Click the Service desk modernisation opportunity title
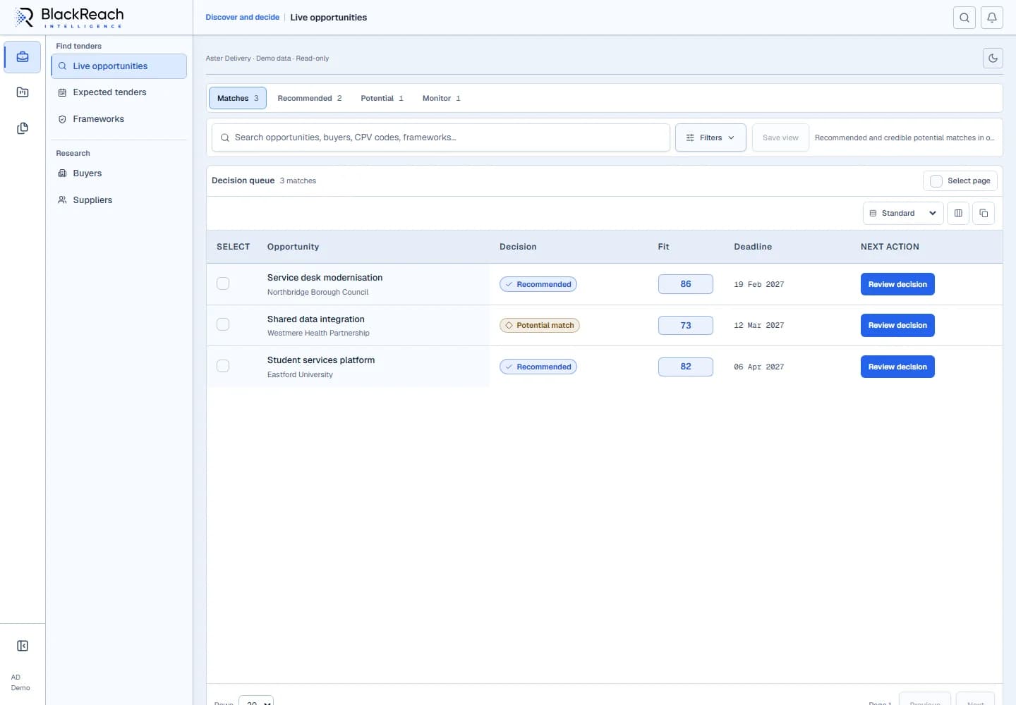The width and height of the screenshot is (1016, 705). point(325,278)
